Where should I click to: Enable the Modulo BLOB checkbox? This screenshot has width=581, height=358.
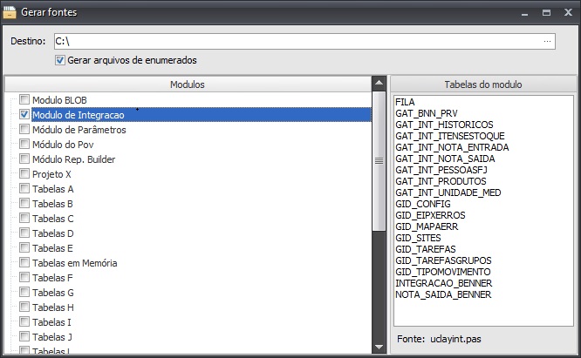point(24,100)
